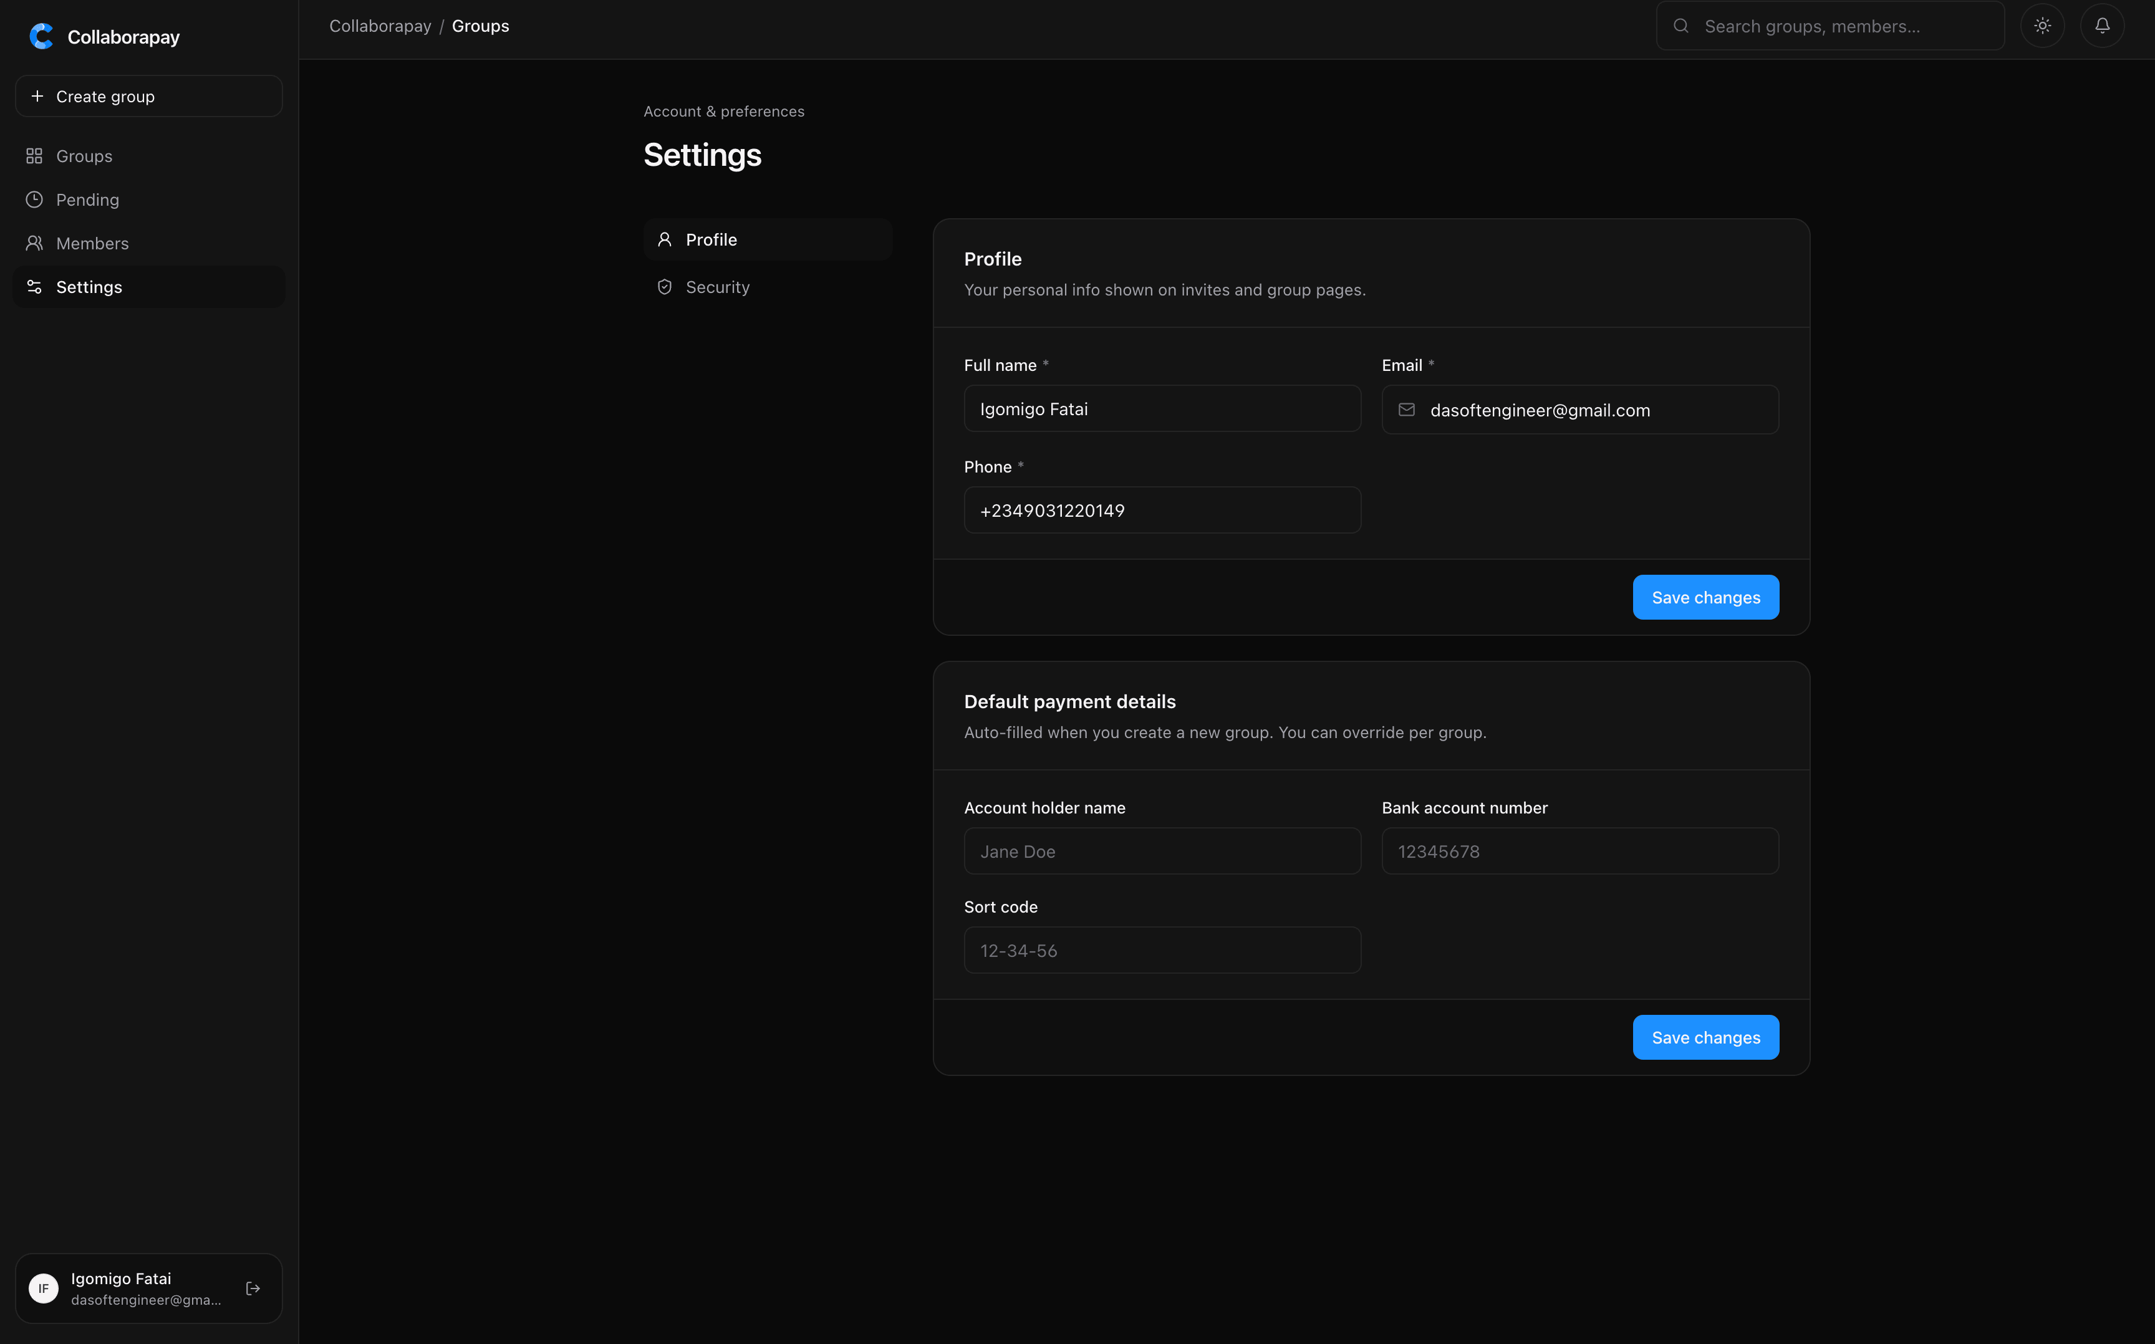Click the envelope icon in Email field
The height and width of the screenshot is (1344, 2155).
[x=1407, y=410]
